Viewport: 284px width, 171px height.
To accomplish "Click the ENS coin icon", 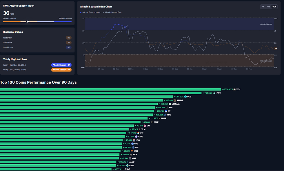I will (133, 144).
